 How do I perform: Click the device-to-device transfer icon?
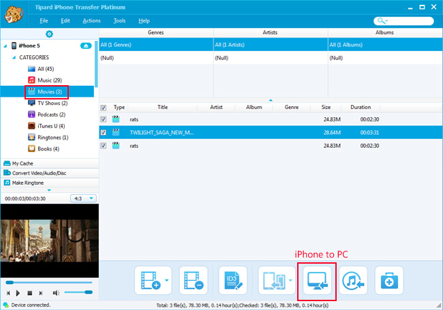pyautogui.click(x=273, y=280)
